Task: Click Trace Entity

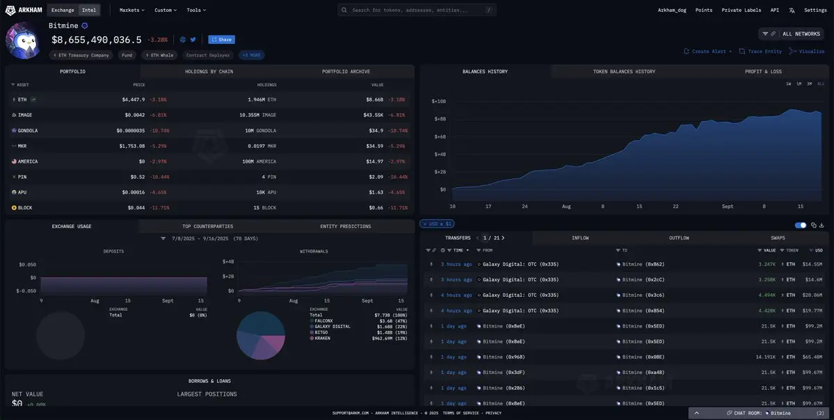Action: [760, 51]
